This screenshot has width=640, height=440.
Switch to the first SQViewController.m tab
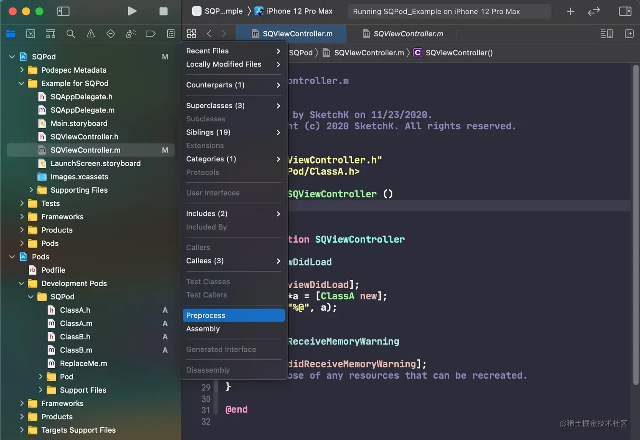[291, 33]
